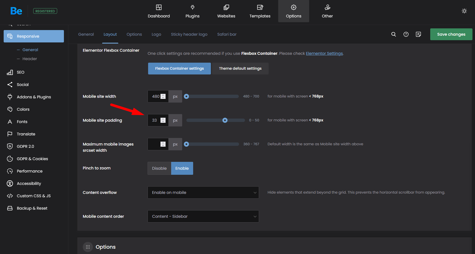Click srcset width stepper arrows
Image resolution: width=475 pixels, height=254 pixels.
click(x=163, y=144)
